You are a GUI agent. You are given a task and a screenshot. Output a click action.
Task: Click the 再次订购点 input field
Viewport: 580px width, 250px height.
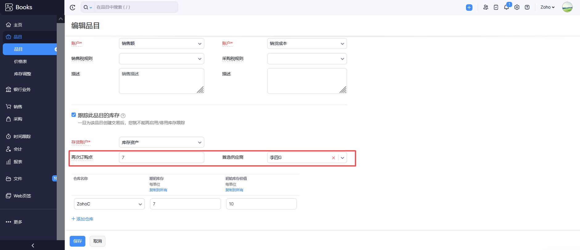161,157
